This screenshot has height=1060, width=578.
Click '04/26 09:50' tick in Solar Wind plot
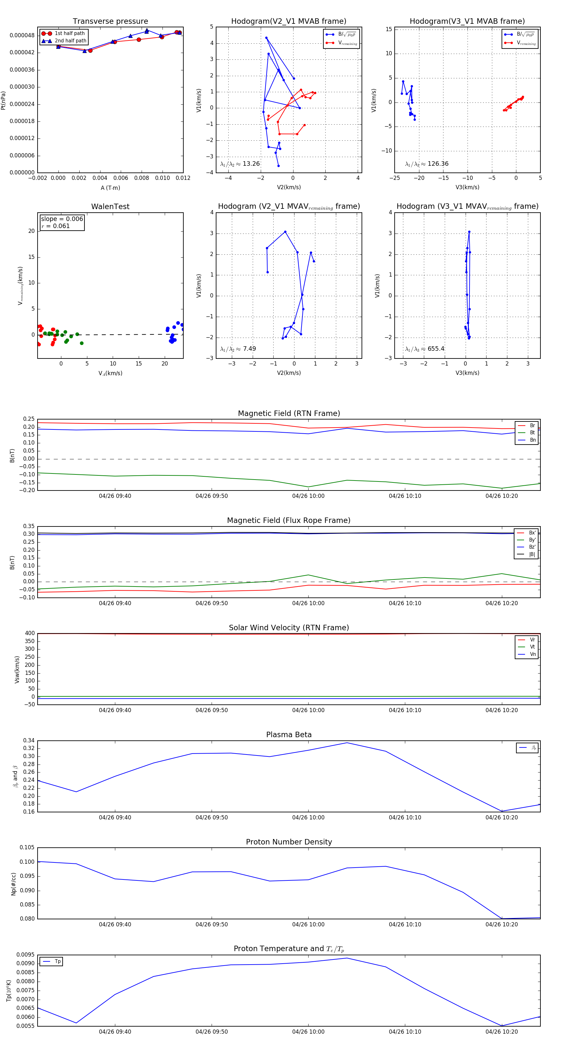point(212,710)
